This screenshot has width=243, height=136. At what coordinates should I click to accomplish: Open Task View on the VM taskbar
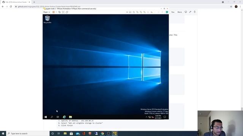tap(58, 117)
